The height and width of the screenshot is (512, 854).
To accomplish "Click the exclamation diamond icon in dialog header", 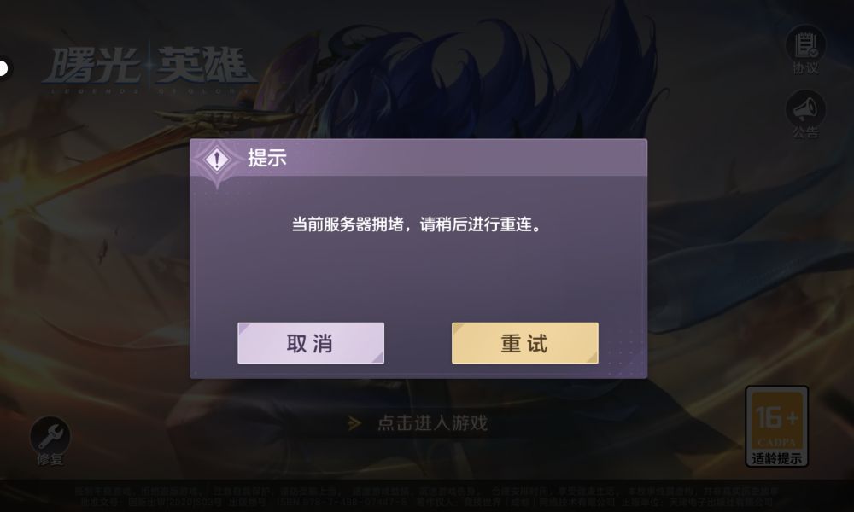I will coord(217,160).
